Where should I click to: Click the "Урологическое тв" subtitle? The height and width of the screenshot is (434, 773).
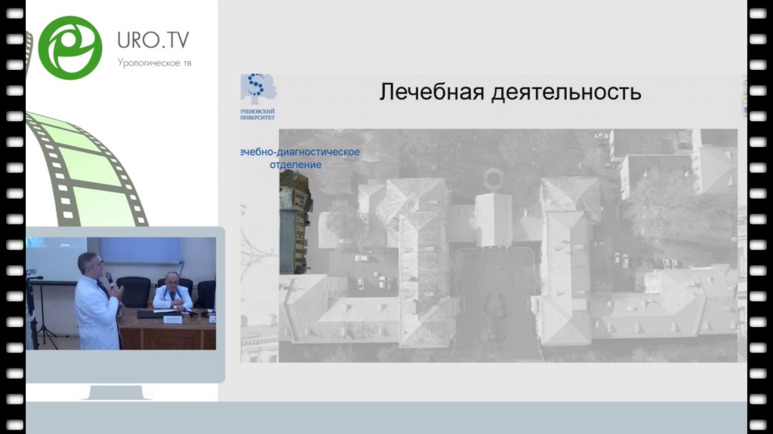pyautogui.click(x=154, y=63)
